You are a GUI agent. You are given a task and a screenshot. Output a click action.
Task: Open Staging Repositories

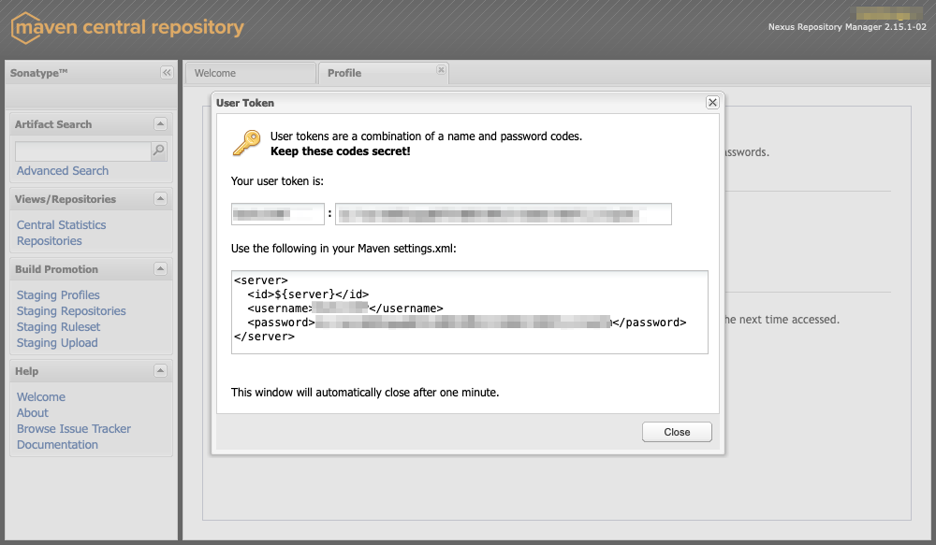pos(71,311)
